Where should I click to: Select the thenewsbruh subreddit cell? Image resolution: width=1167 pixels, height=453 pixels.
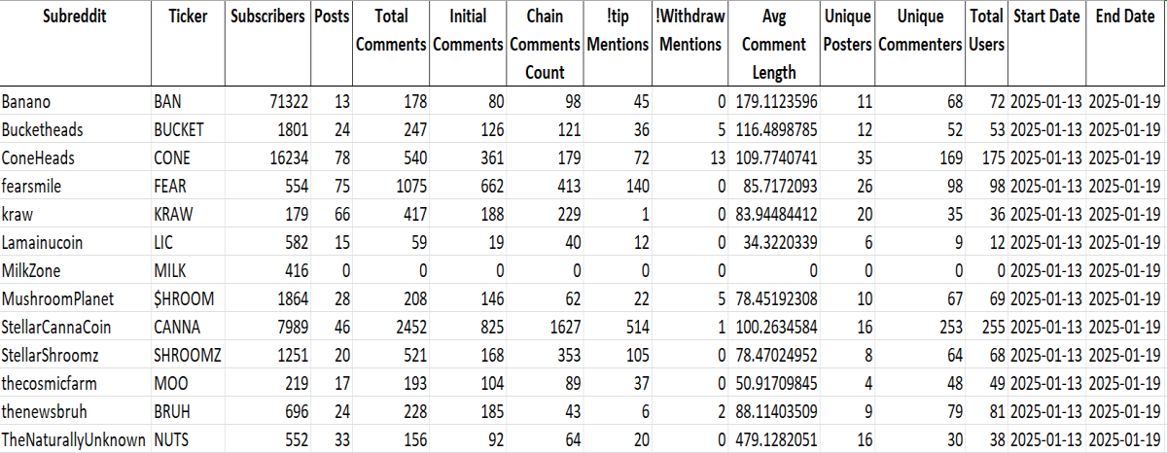76,411
